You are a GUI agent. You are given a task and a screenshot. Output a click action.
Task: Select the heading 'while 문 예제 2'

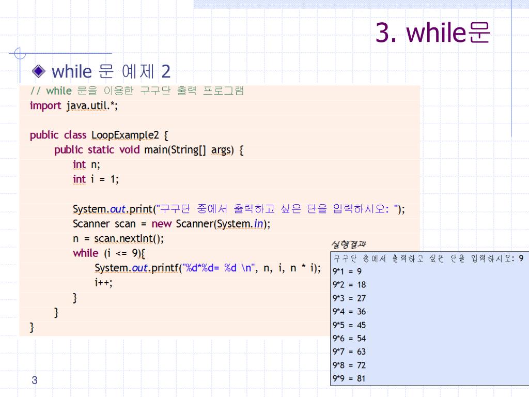click(x=111, y=71)
